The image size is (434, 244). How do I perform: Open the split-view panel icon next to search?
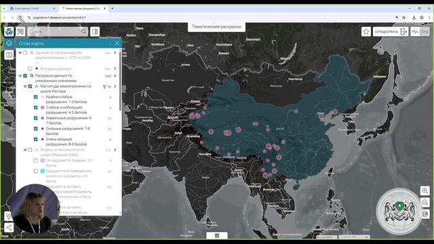tap(95, 32)
